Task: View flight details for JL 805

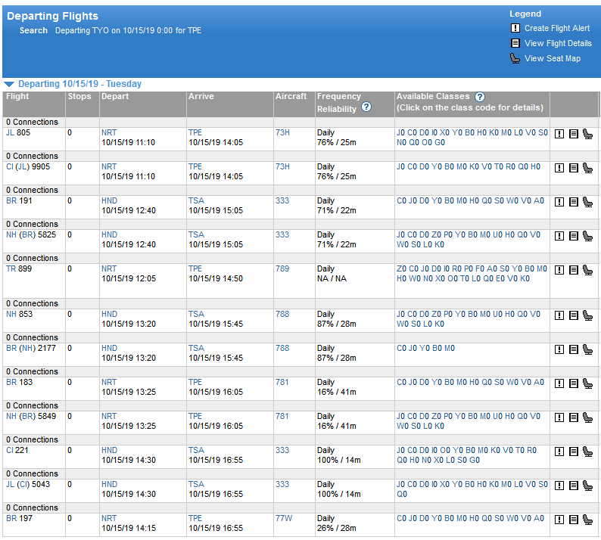Action: click(574, 134)
